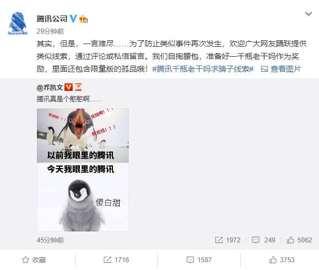Toggle 收藏 favorite star for this post
Viewport: 319px width, 270px height.
(34, 260)
